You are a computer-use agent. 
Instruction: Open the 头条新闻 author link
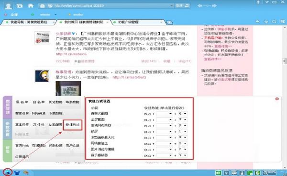pos(64,34)
